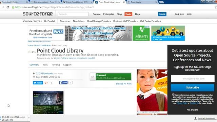Viewport: 217px width, 122px height.
Task: Click the blue Create button
Action: click(162, 14)
